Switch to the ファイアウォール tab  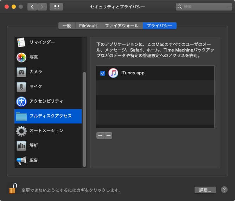pos(122,26)
